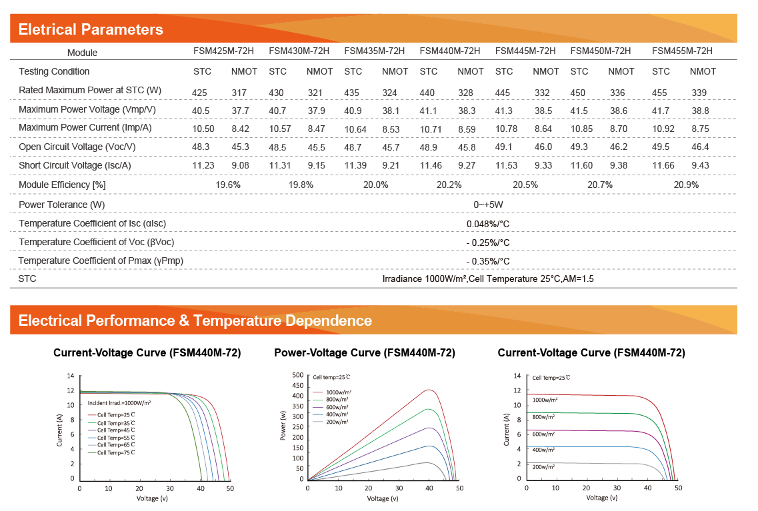Click the 'Irradiance 1000W/m², Cell Temperature 25°C' text
This screenshot has height=511, width=758.
pos(472,279)
